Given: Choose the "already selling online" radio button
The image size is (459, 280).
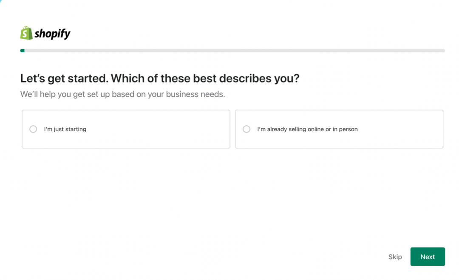Looking at the screenshot, I should point(246,129).
